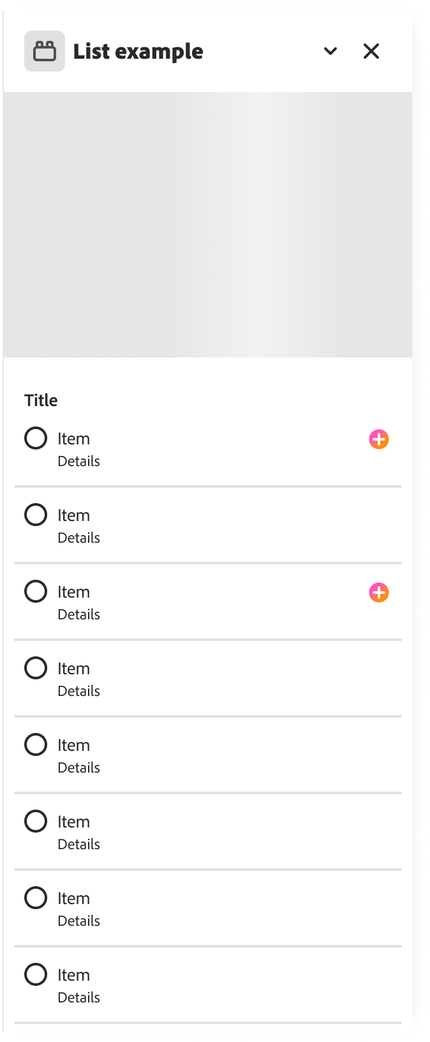Select the eighth Item radio button
This screenshot has height=1042, width=430.
(x=36, y=974)
